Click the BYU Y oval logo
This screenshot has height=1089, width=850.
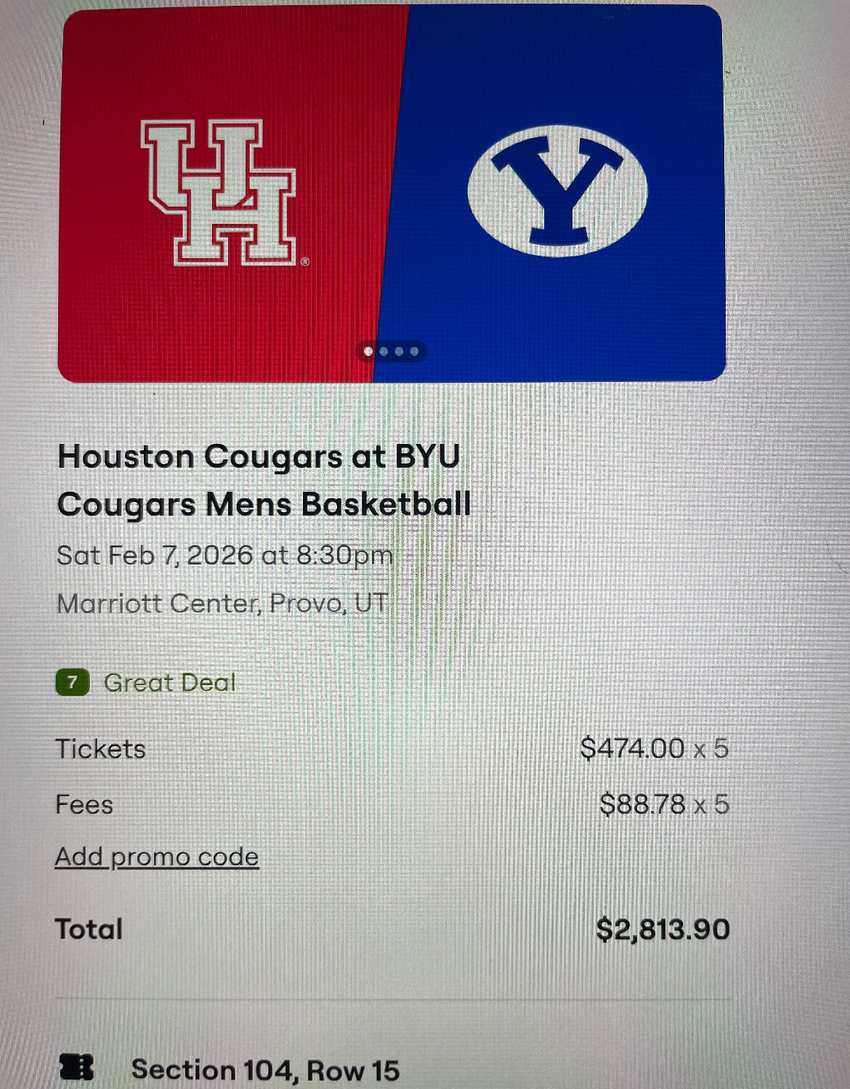[x=557, y=192]
